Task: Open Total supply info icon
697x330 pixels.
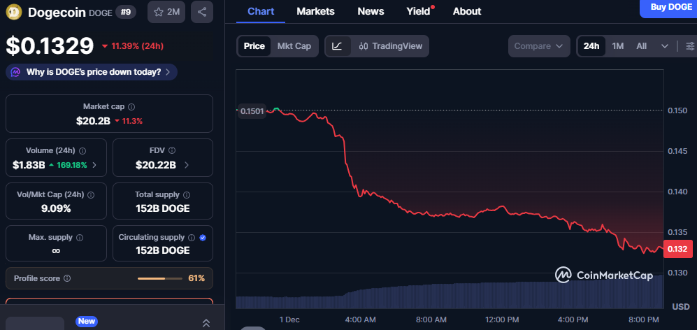Action: (x=187, y=195)
